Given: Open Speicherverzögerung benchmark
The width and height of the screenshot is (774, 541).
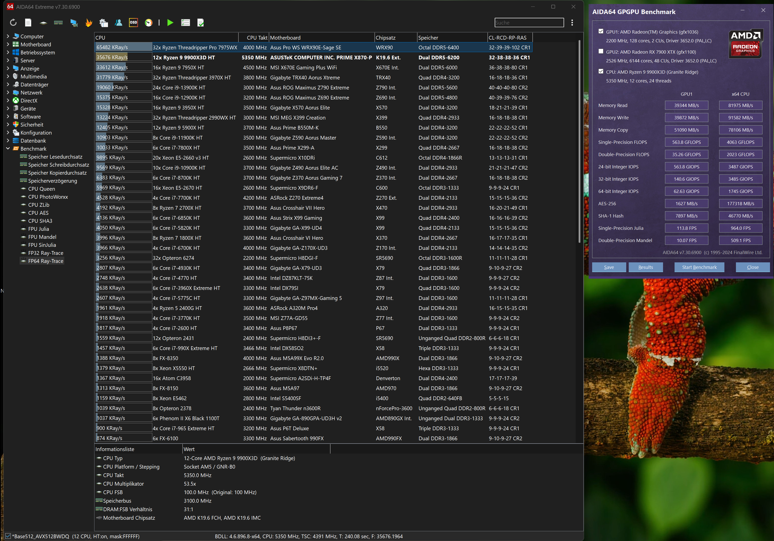Looking at the screenshot, I should pyautogui.click(x=53, y=181).
